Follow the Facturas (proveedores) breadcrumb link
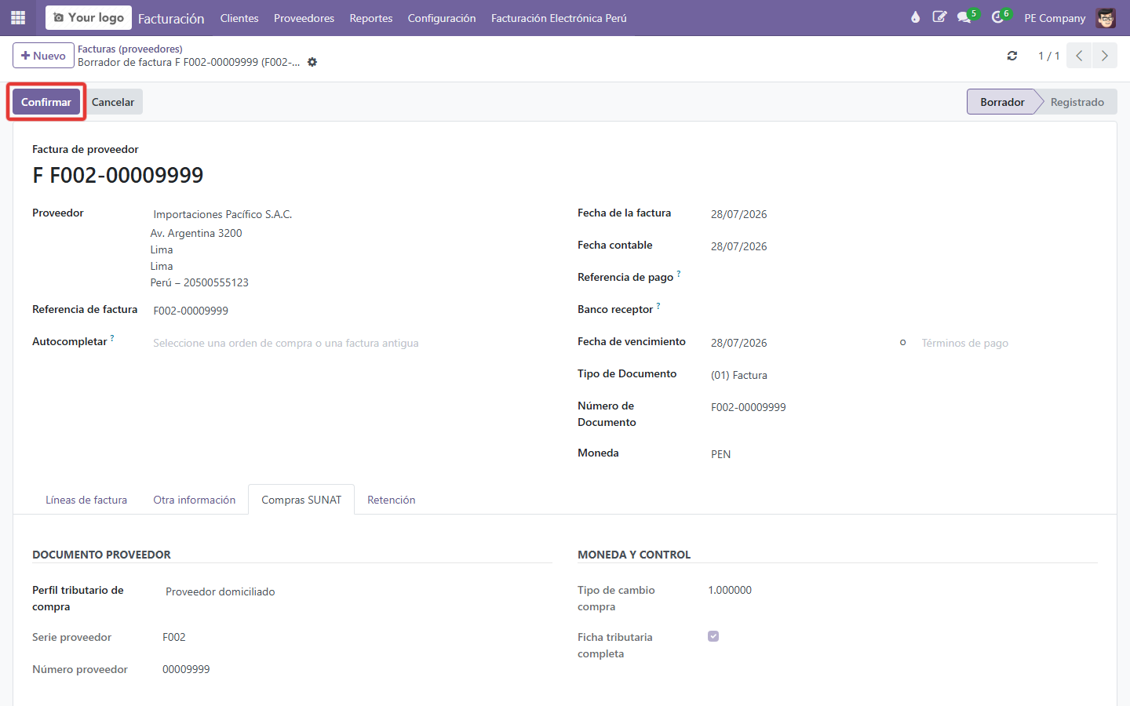1130x706 pixels. 130,49
